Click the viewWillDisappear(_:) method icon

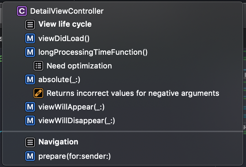30,121
